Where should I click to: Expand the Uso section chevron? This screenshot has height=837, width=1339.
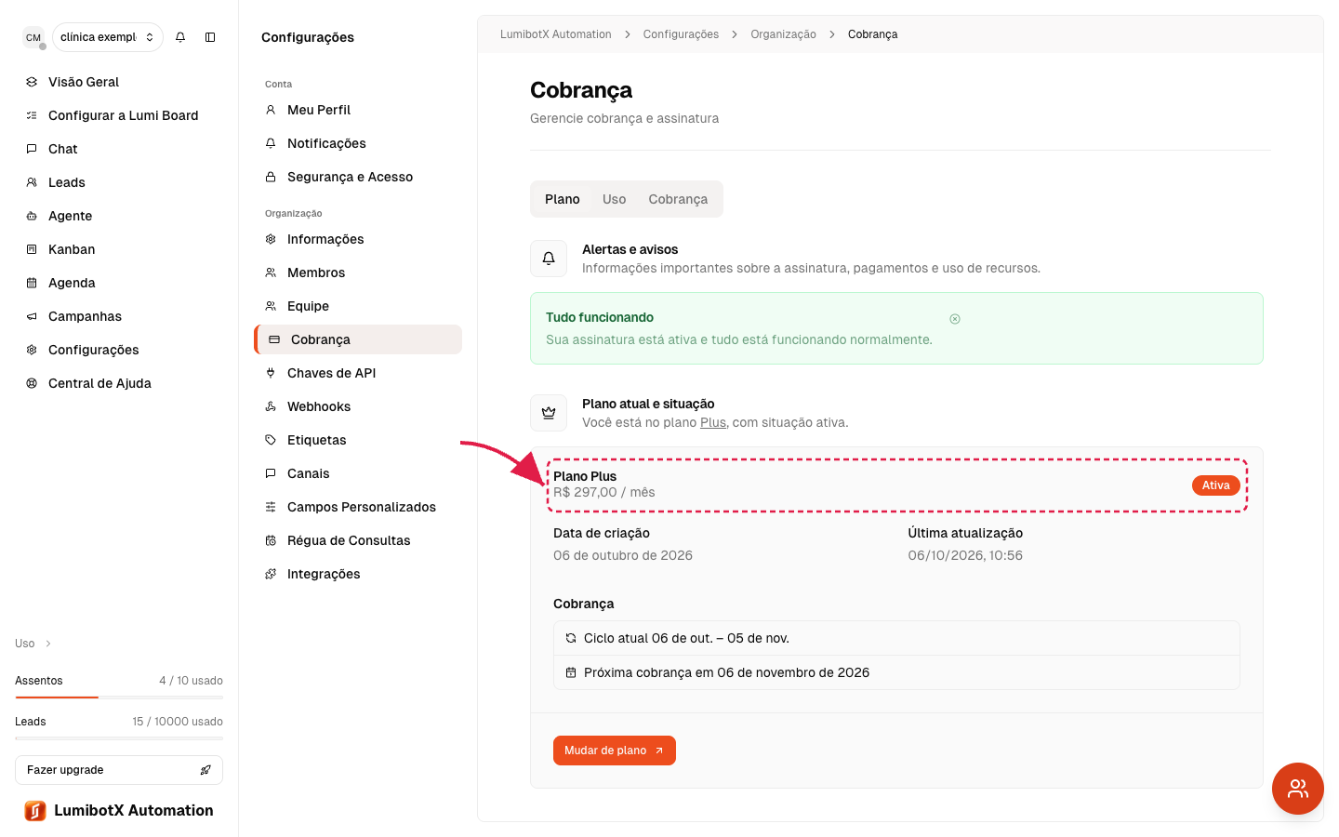click(48, 644)
